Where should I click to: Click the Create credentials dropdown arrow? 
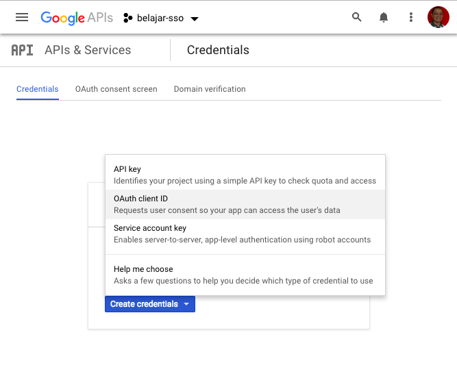(186, 304)
